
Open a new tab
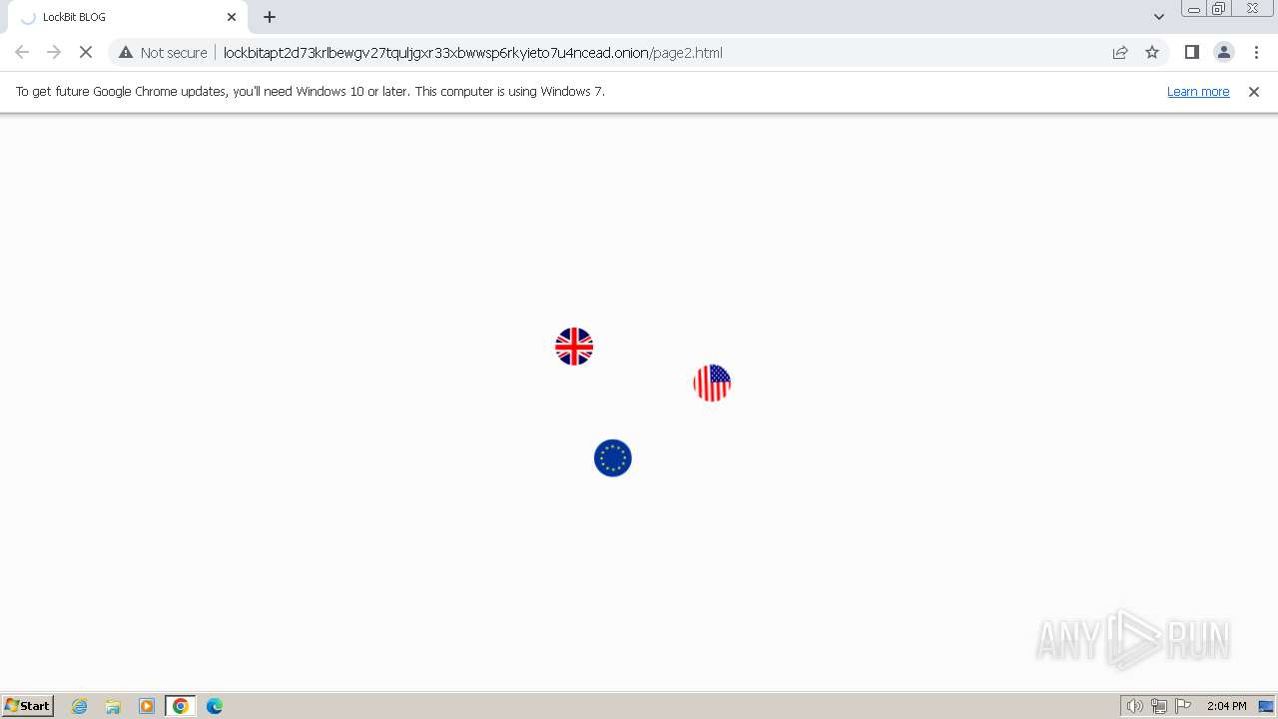click(x=270, y=17)
